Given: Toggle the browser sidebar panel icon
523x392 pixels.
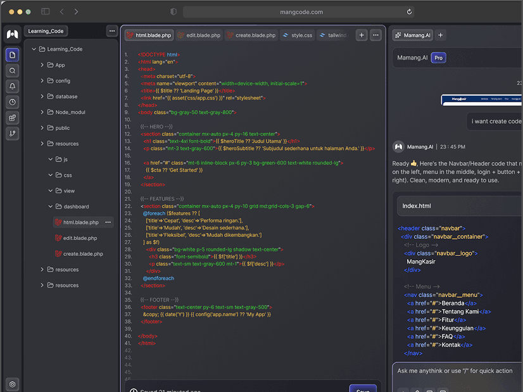Looking at the screenshot, I should (46, 11).
